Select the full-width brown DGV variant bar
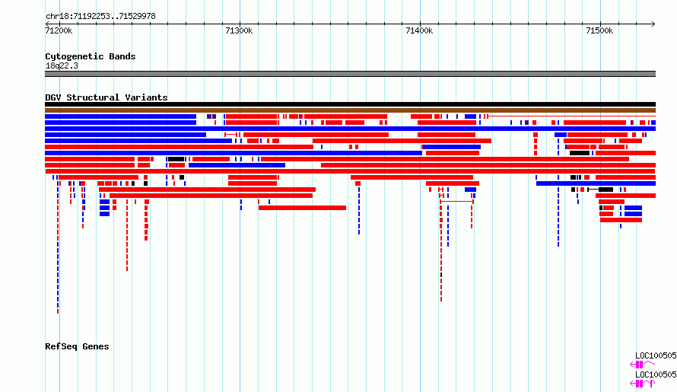Screen dimensions: 677x392 click(350, 110)
